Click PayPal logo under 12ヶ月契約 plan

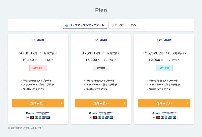(x=156, y=113)
